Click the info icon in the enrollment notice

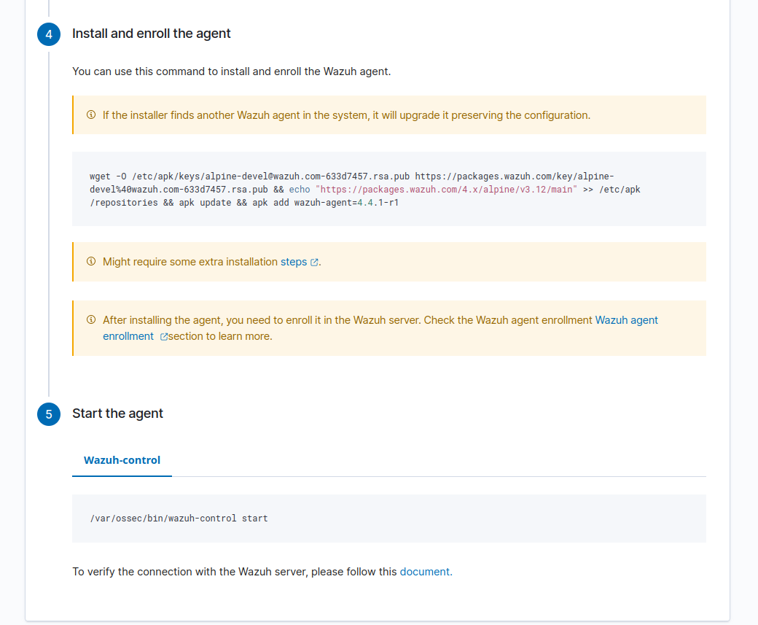coord(91,319)
